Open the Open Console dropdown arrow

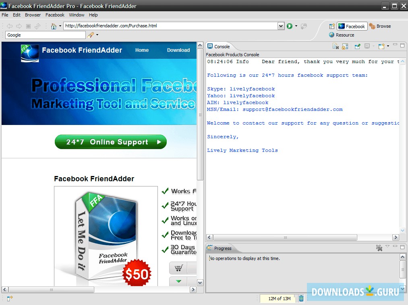coord(388,46)
